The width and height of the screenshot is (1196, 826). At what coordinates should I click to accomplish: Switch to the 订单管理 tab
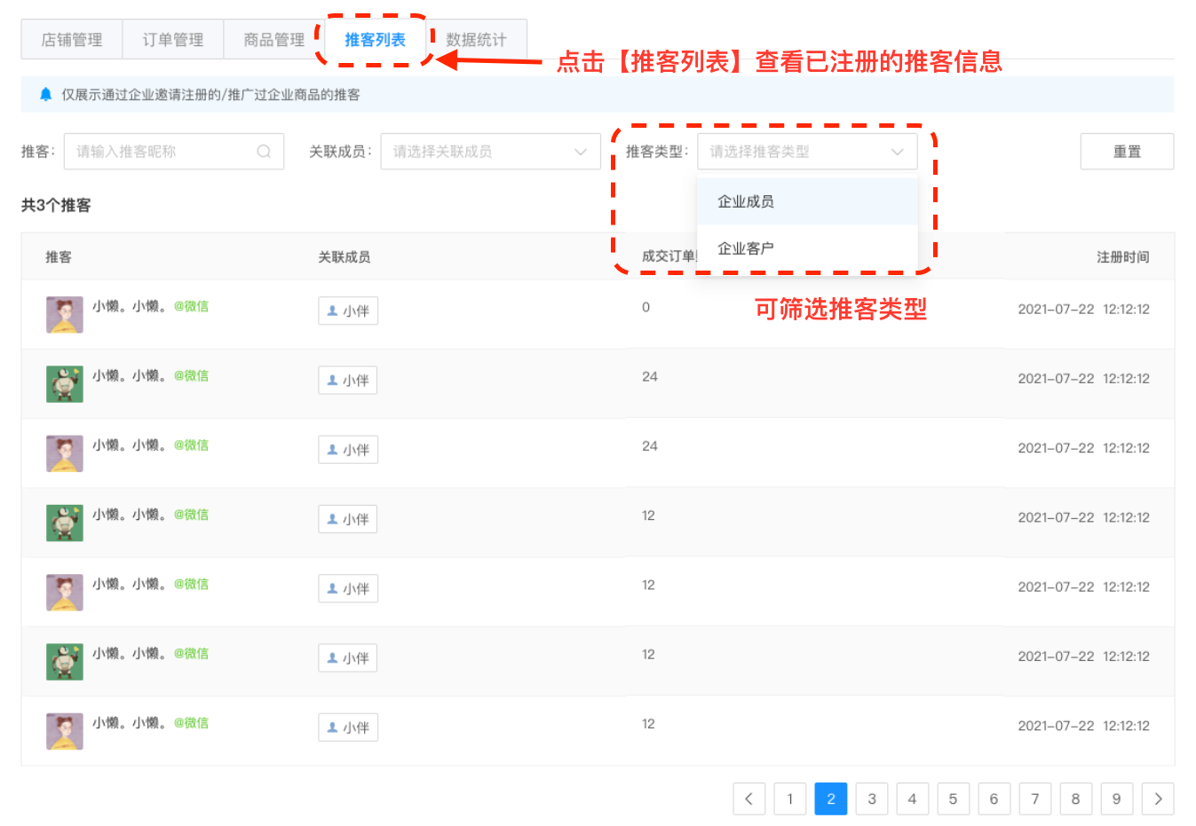click(172, 39)
